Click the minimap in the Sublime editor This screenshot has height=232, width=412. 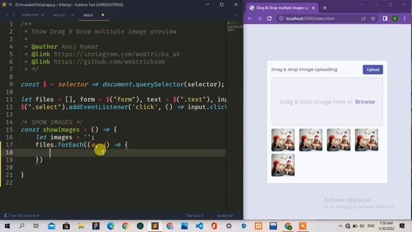coord(234,27)
